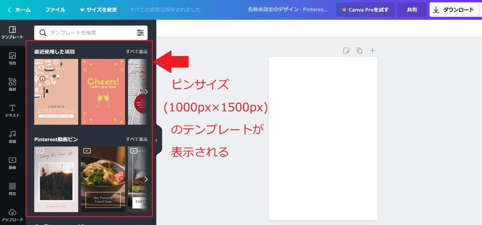Click the crown icon on Canva Pro button
This screenshot has width=482, height=225.
(x=344, y=10)
